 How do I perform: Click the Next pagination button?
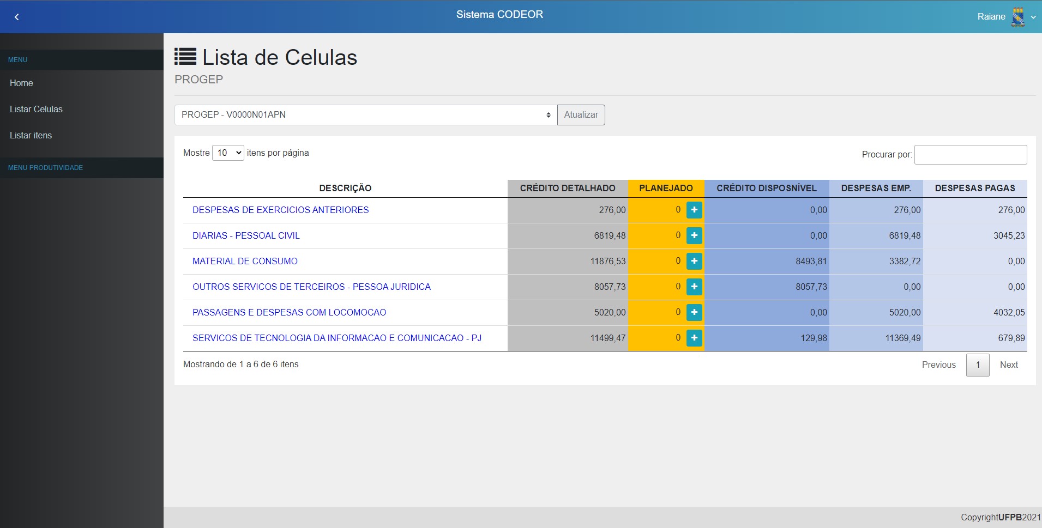tap(1008, 365)
